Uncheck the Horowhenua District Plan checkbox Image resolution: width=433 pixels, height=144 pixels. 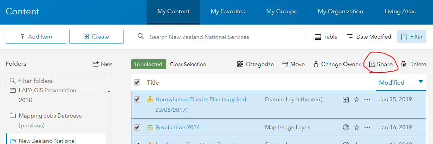pos(137,99)
